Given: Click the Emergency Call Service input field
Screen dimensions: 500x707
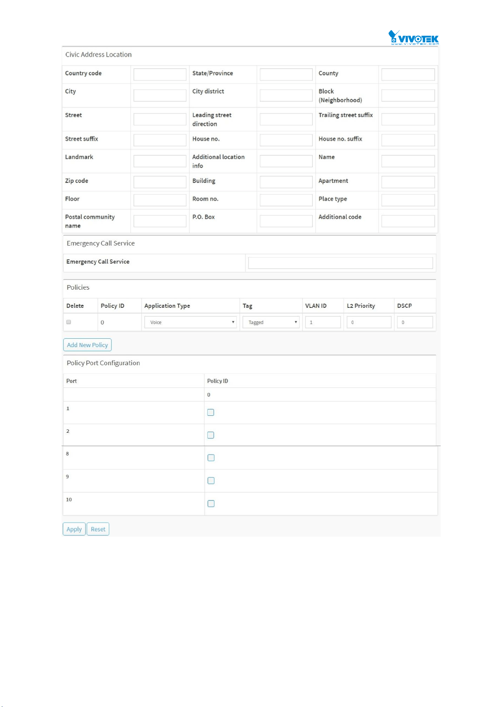Looking at the screenshot, I should (341, 263).
